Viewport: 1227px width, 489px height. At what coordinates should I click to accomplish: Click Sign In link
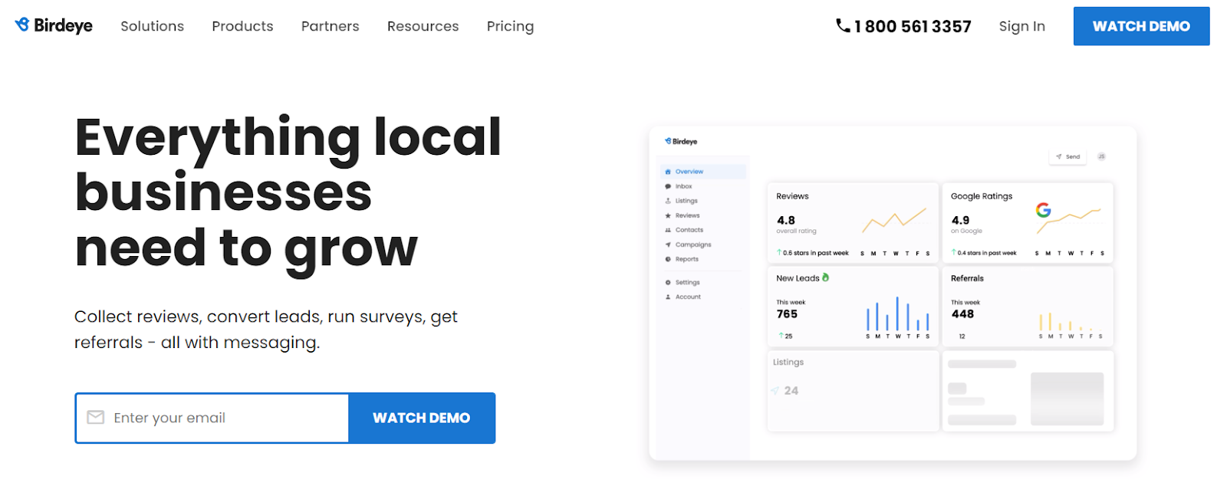tap(1021, 26)
